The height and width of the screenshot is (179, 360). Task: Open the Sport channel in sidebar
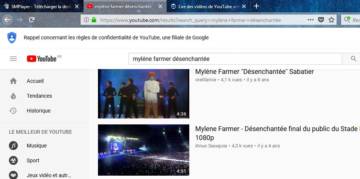pyautogui.click(x=45, y=161)
